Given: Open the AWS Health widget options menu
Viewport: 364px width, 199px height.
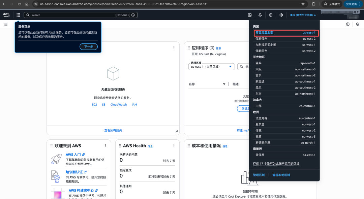Looking at the screenshot, I should (x=174, y=146).
